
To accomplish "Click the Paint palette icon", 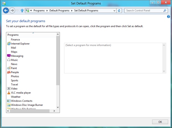I will click(9, 68).
